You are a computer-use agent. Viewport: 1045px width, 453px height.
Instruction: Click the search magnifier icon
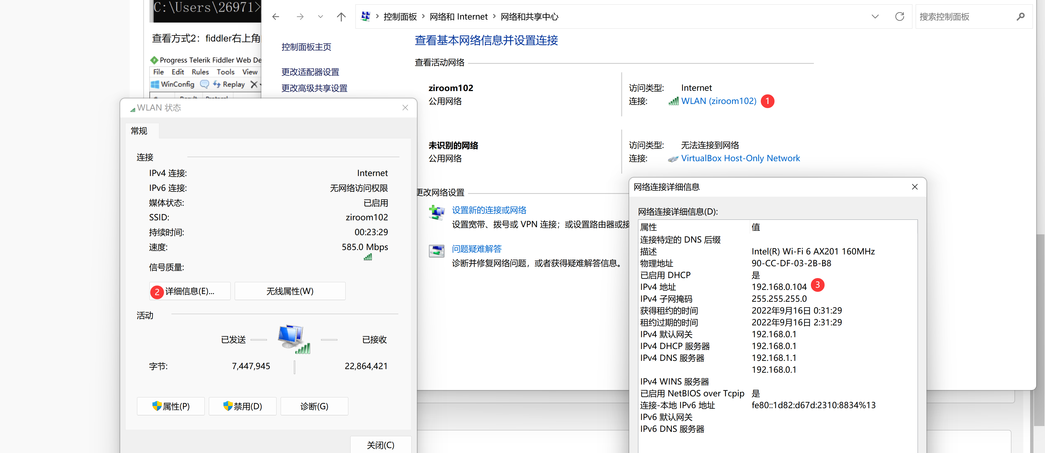pyautogui.click(x=1021, y=17)
